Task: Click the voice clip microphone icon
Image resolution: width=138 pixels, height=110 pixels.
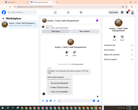Action: [x=43, y=101]
